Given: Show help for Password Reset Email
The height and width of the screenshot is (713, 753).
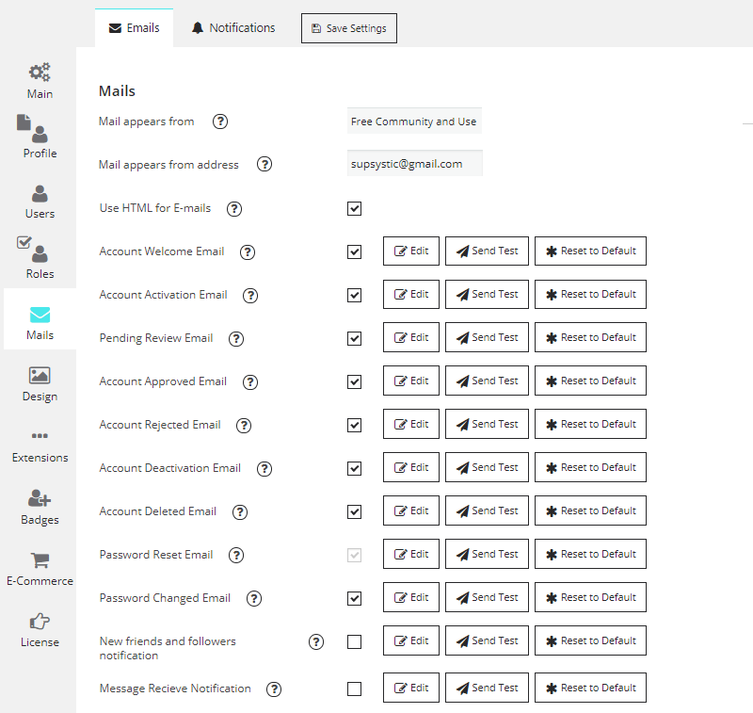Looking at the screenshot, I should [236, 556].
